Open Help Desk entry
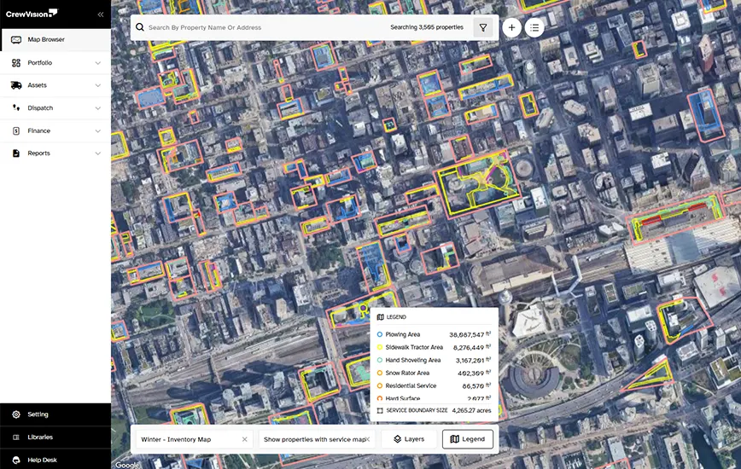Viewport: 741px width, 469px height. (55, 460)
